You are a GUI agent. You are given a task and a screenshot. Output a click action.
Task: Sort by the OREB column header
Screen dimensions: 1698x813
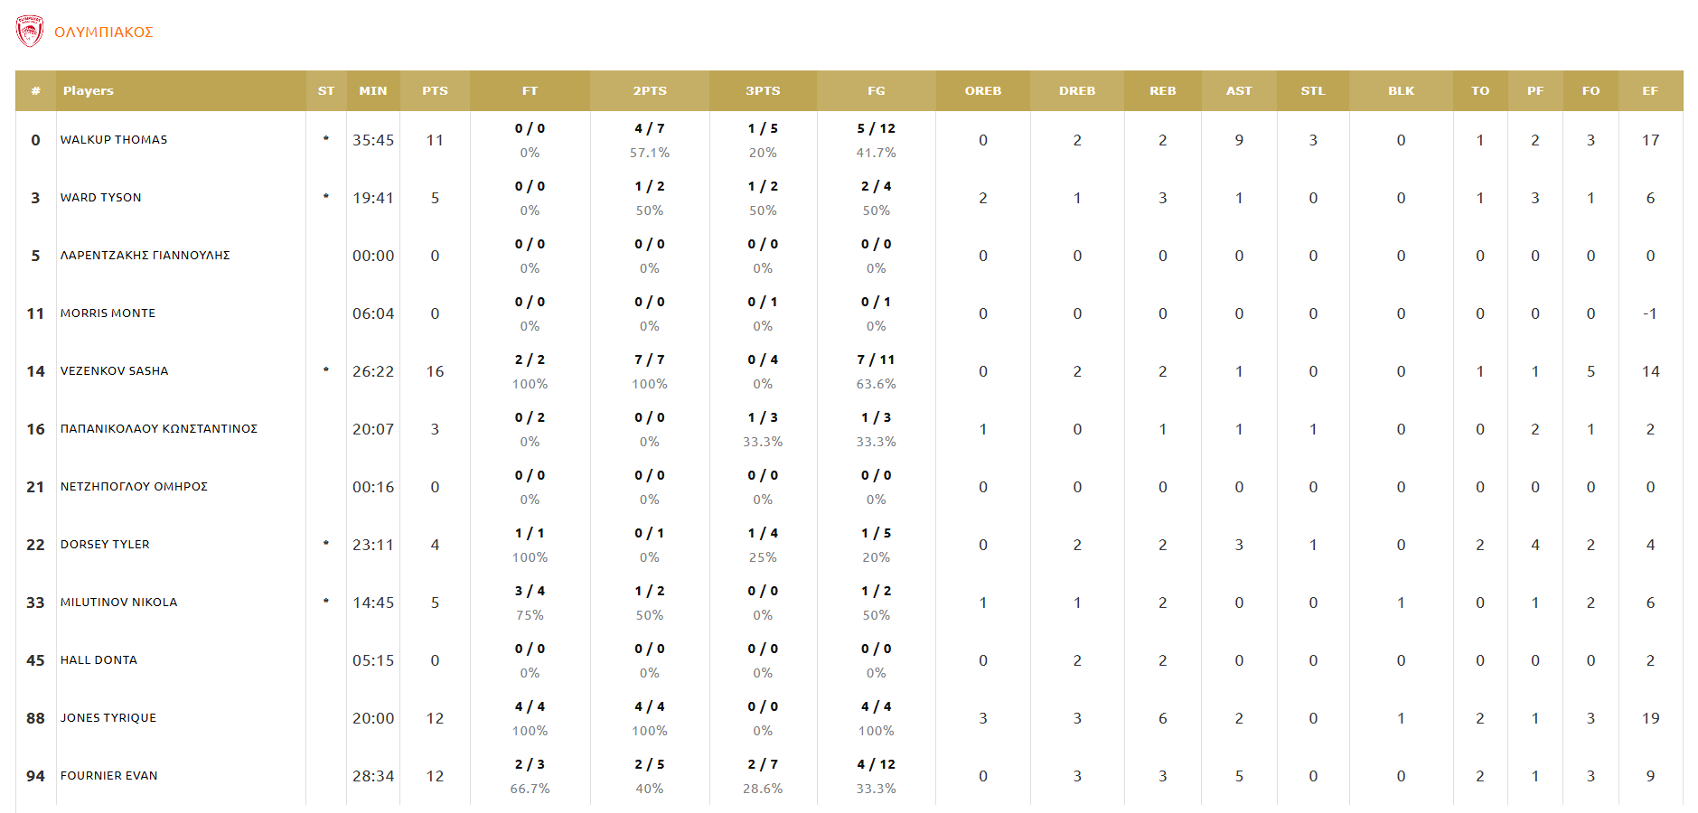tap(982, 91)
